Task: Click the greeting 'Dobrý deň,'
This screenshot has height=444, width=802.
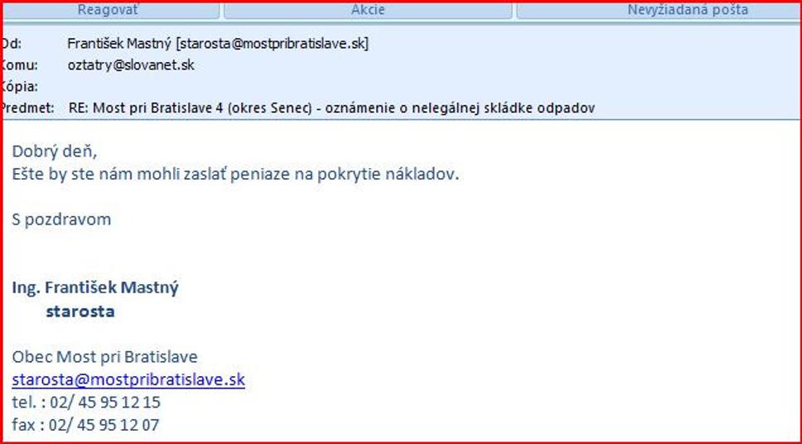Action: click(x=54, y=152)
